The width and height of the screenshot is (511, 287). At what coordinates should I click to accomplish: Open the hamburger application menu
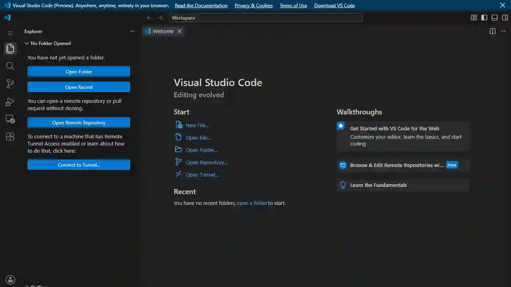pyautogui.click(x=10, y=33)
